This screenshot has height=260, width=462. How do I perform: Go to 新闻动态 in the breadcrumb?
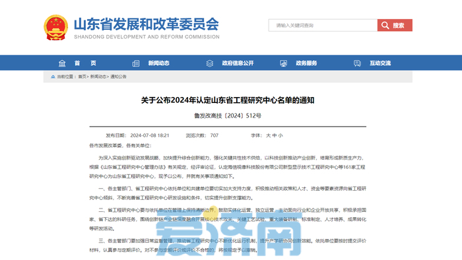coord(98,77)
